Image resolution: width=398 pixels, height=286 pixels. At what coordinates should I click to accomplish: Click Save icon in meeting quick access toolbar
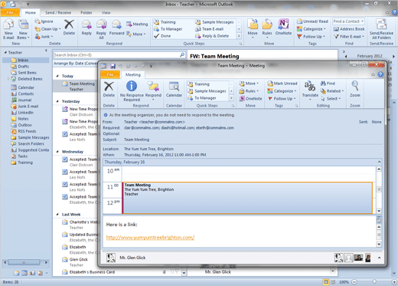pyautogui.click(x=113, y=66)
